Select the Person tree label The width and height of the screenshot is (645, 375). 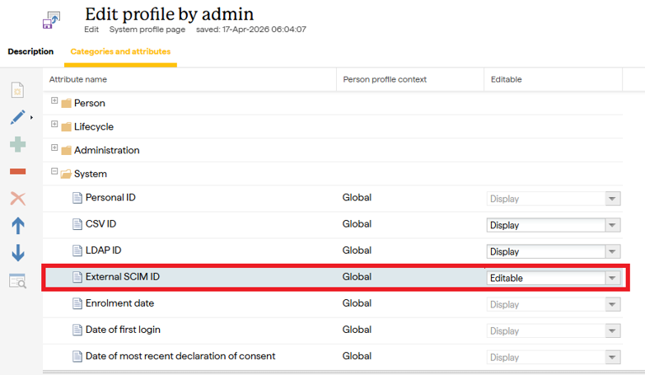(90, 103)
